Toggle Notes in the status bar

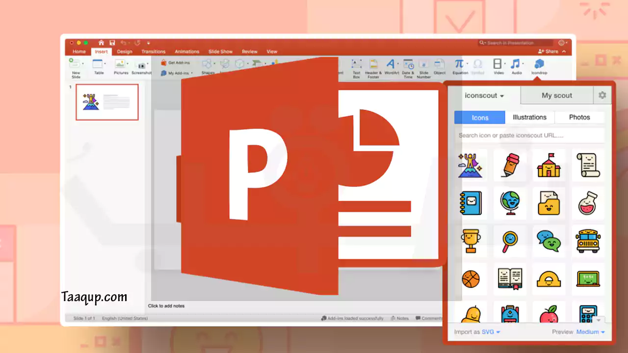point(400,318)
